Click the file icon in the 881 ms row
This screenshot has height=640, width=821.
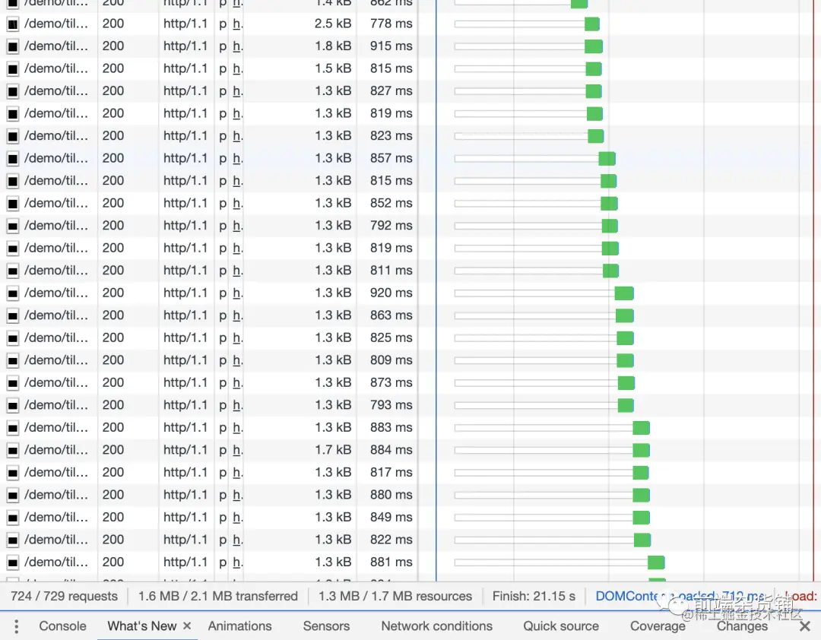(13, 562)
